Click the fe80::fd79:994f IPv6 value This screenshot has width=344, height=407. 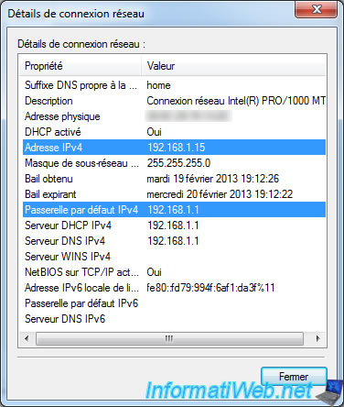tap(210, 288)
